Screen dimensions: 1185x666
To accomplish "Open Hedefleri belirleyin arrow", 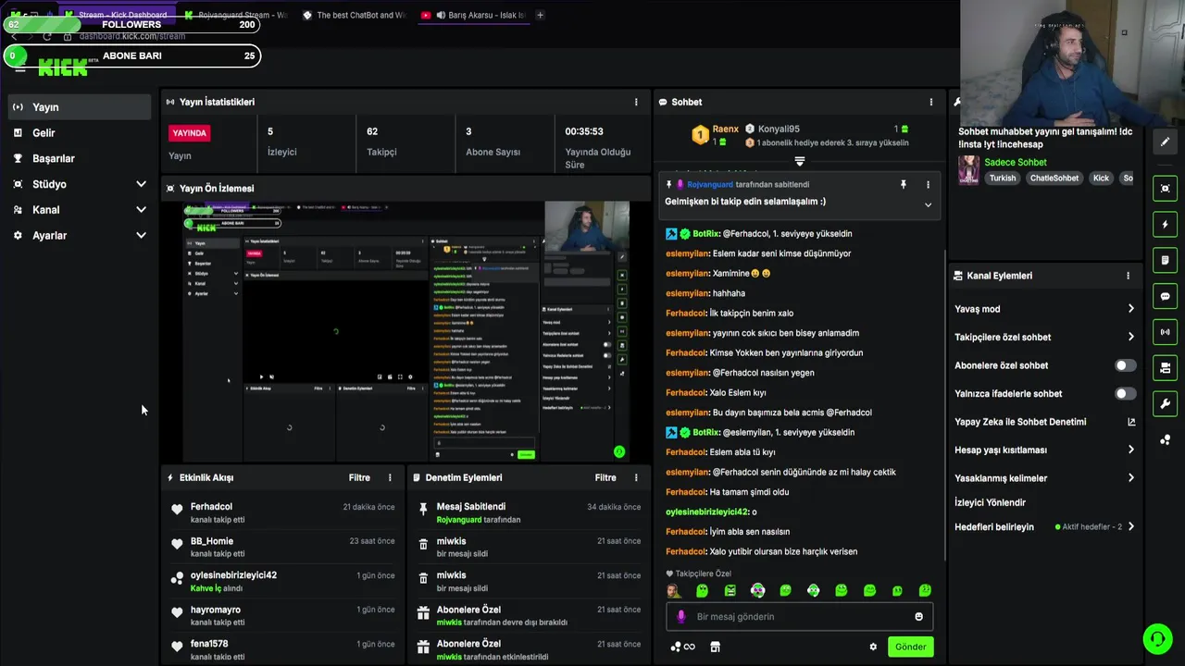I will [1130, 526].
